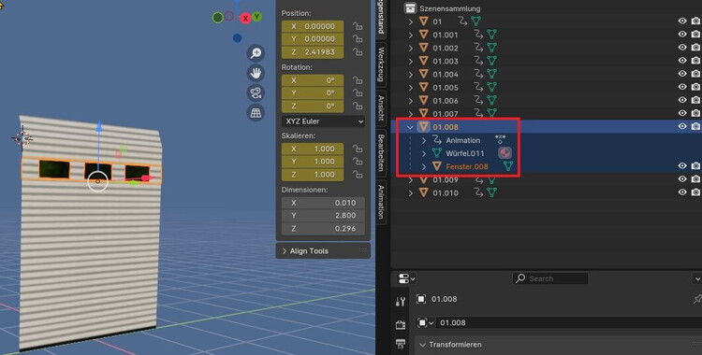The height and width of the screenshot is (355, 702).
Task: Hide 01.008 with its eye icon
Action: click(682, 126)
